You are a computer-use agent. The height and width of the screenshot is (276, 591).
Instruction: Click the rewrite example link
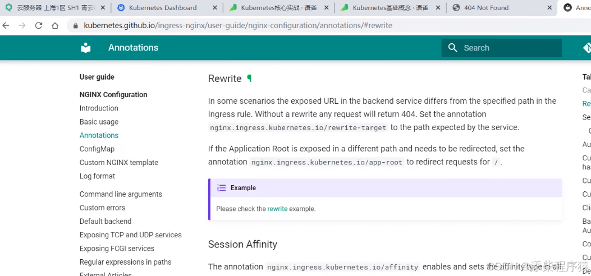coord(277,209)
